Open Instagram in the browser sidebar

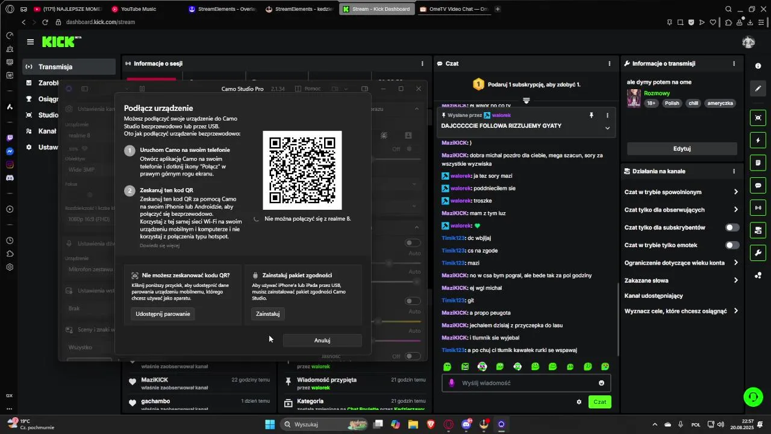pos(10,165)
